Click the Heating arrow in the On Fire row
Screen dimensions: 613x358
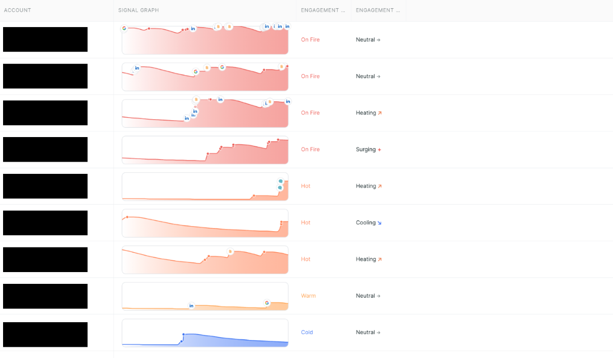[380, 113]
